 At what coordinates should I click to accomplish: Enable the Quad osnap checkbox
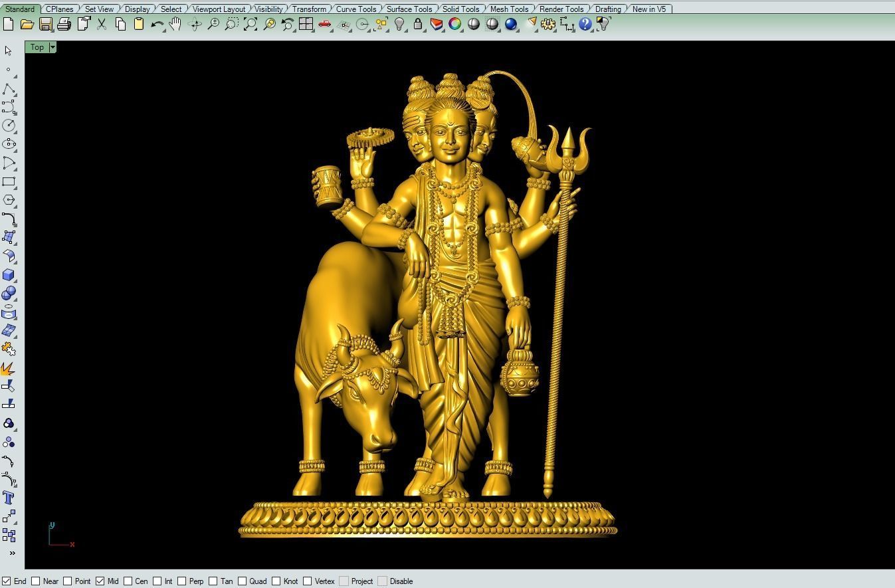tap(243, 581)
